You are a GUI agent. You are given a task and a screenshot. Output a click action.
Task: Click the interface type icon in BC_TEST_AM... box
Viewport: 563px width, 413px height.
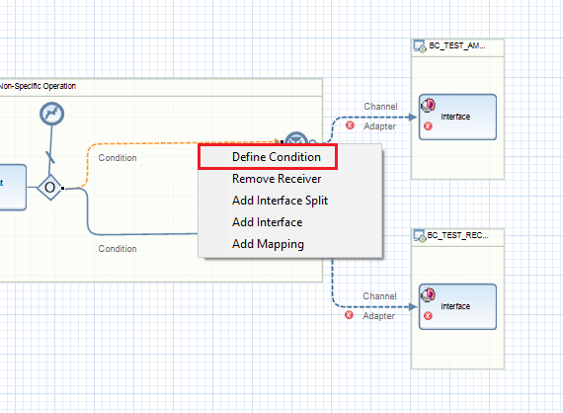pos(428,105)
